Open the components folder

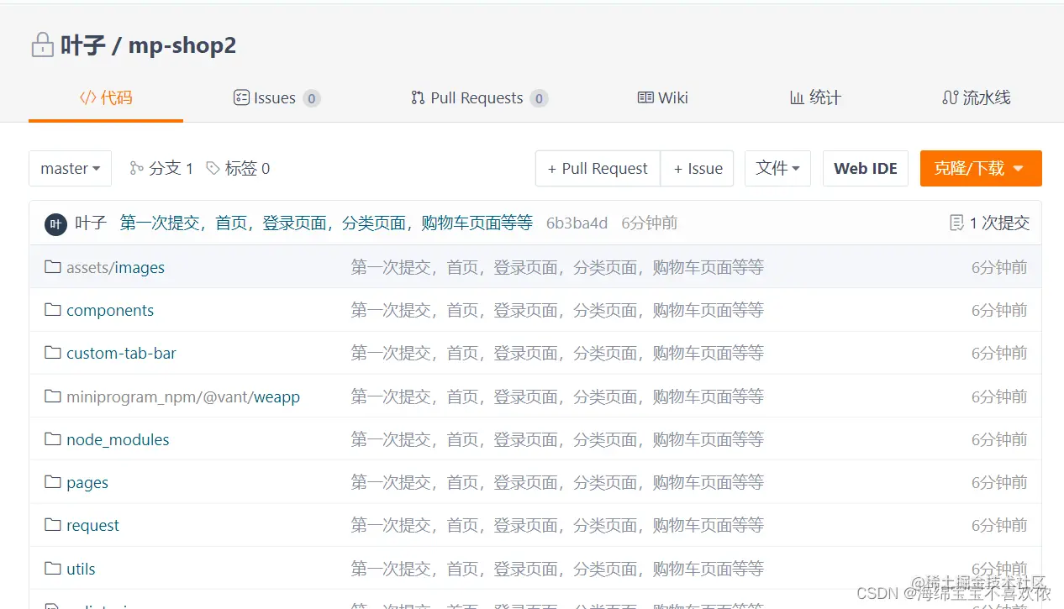point(110,310)
